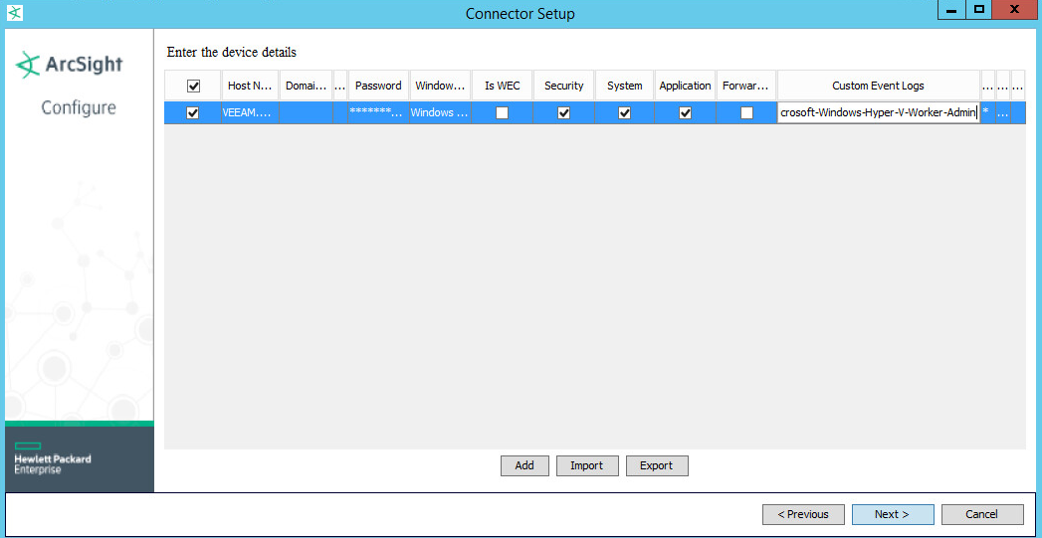Click the Hewlett Packard Enterprise logo

(x=53, y=459)
